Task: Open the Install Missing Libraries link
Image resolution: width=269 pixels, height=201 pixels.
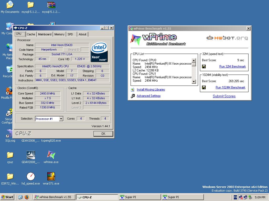Action: (x=151, y=90)
